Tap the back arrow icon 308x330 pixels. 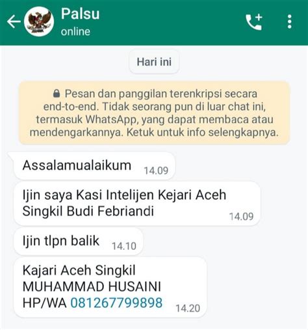coord(14,21)
